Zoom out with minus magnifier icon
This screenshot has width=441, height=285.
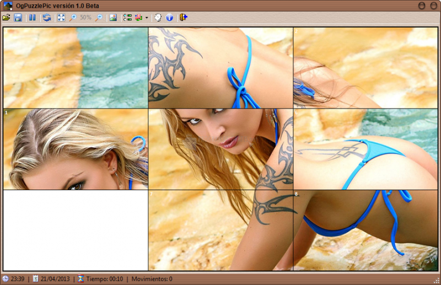(x=99, y=18)
